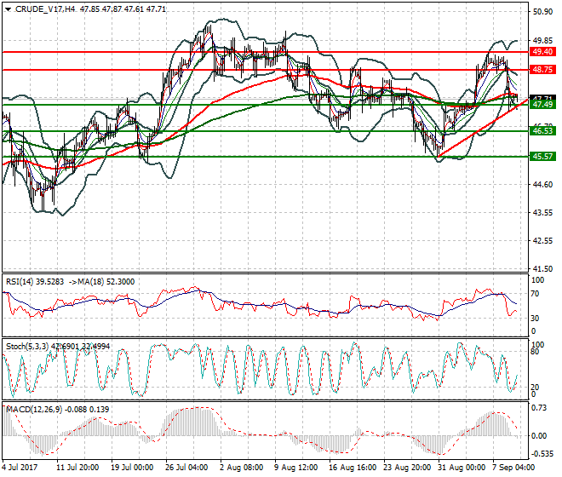562x477 pixels.
Task: Click the Stochastic scale value 80
Action: 535,352
